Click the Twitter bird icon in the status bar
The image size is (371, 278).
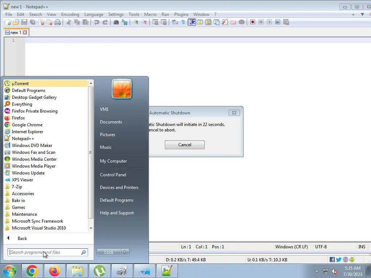pyautogui.click(x=339, y=260)
